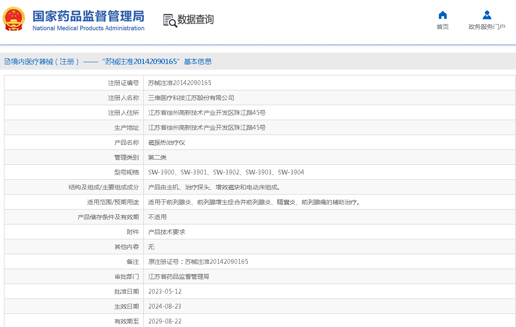Click product name 磁振热治疗仪
Screen dimensions: 516x327
click(x=167, y=142)
